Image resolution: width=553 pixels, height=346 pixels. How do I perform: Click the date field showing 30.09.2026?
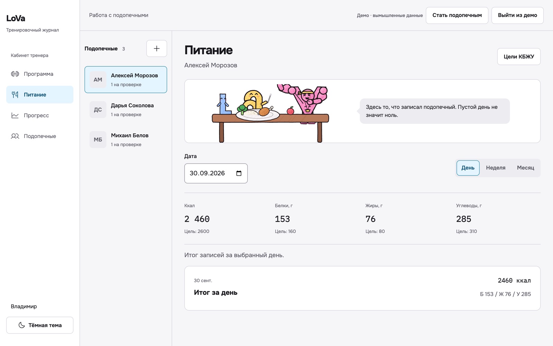point(216,173)
